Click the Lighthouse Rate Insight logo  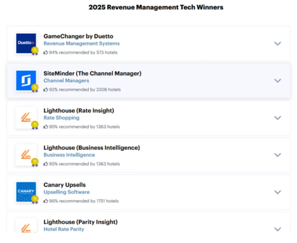26,117
